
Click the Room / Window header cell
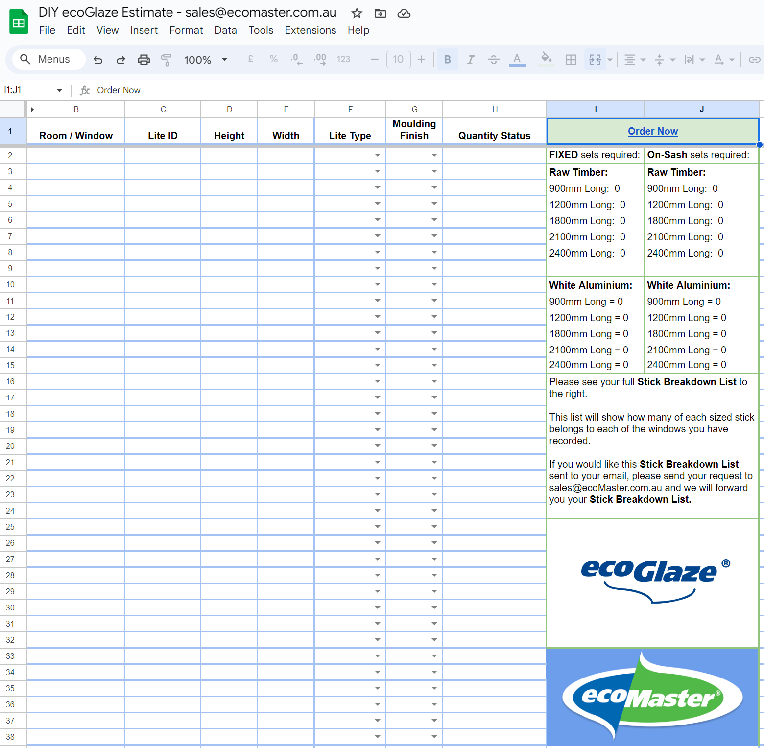tap(76, 131)
